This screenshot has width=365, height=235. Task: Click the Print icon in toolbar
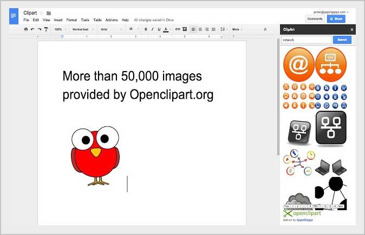point(26,29)
